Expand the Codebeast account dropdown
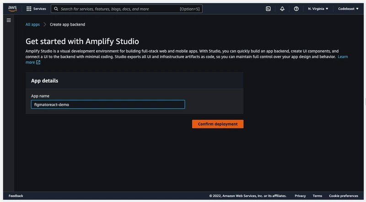This screenshot has height=202, width=366. click(348, 9)
